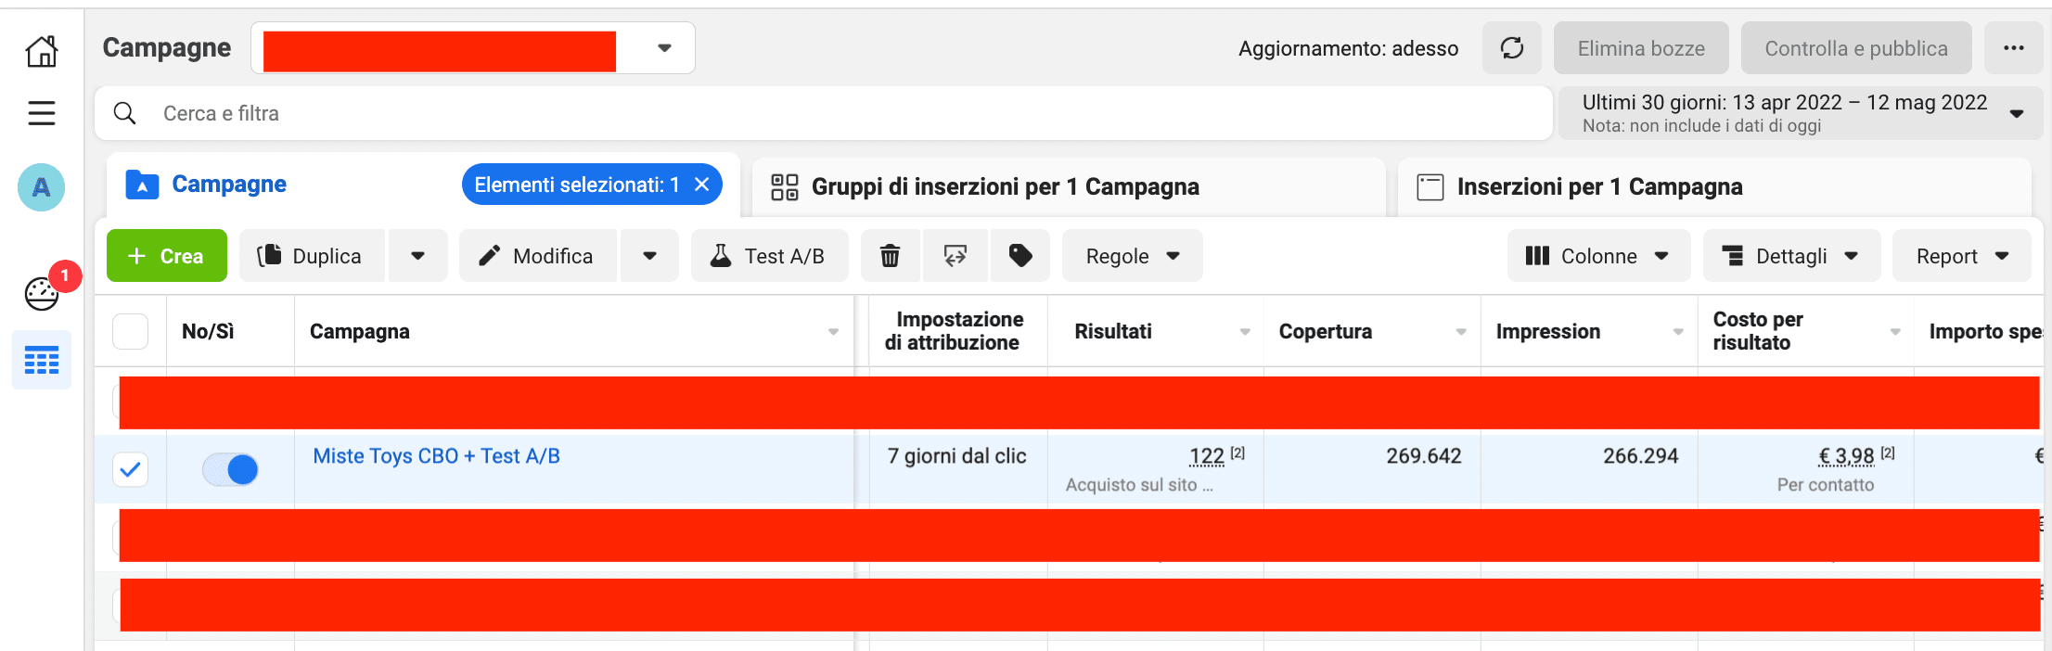Click the Cerca e filtra search field
2052x651 pixels.
[816, 113]
